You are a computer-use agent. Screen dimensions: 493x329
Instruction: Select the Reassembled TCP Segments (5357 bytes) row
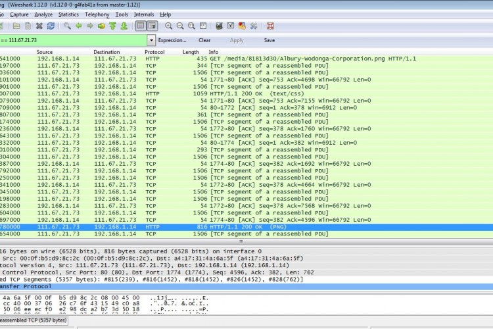click(x=246, y=279)
